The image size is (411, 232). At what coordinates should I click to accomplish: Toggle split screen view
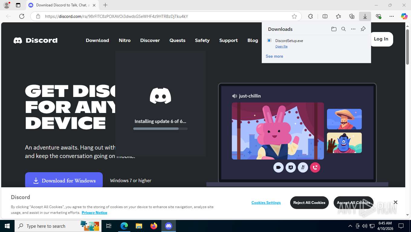point(325,16)
